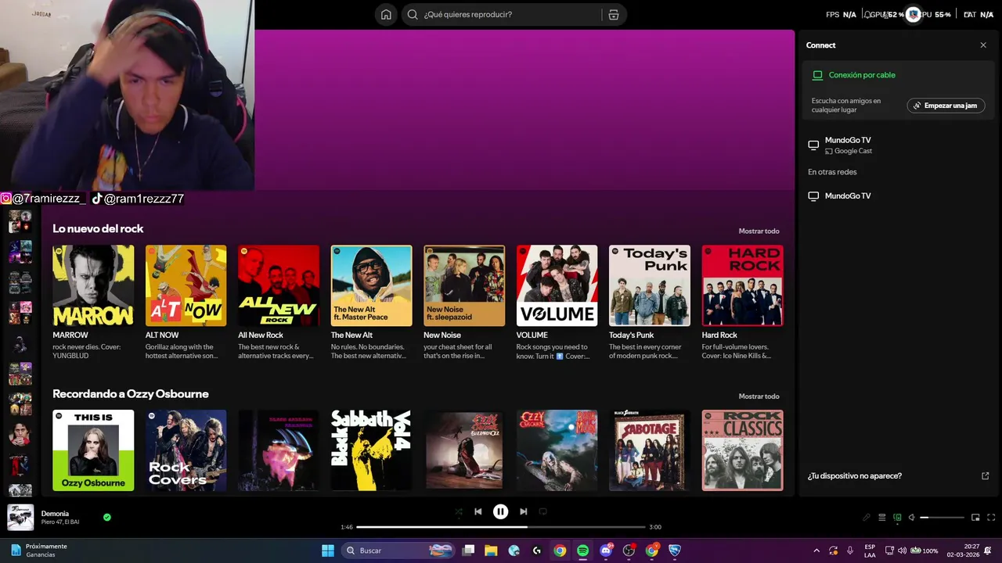Open Discord from taskbar
This screenshot has height=563, width=1002.
(x=606, y=550)
